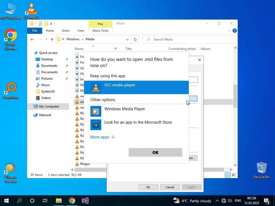Click the Properties checkmark icon in title bar
The image size is (275, 206).
[x=40, y=24]
